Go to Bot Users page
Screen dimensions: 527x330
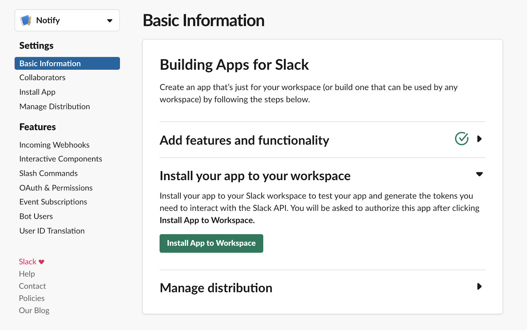click(x=36, y=216)
